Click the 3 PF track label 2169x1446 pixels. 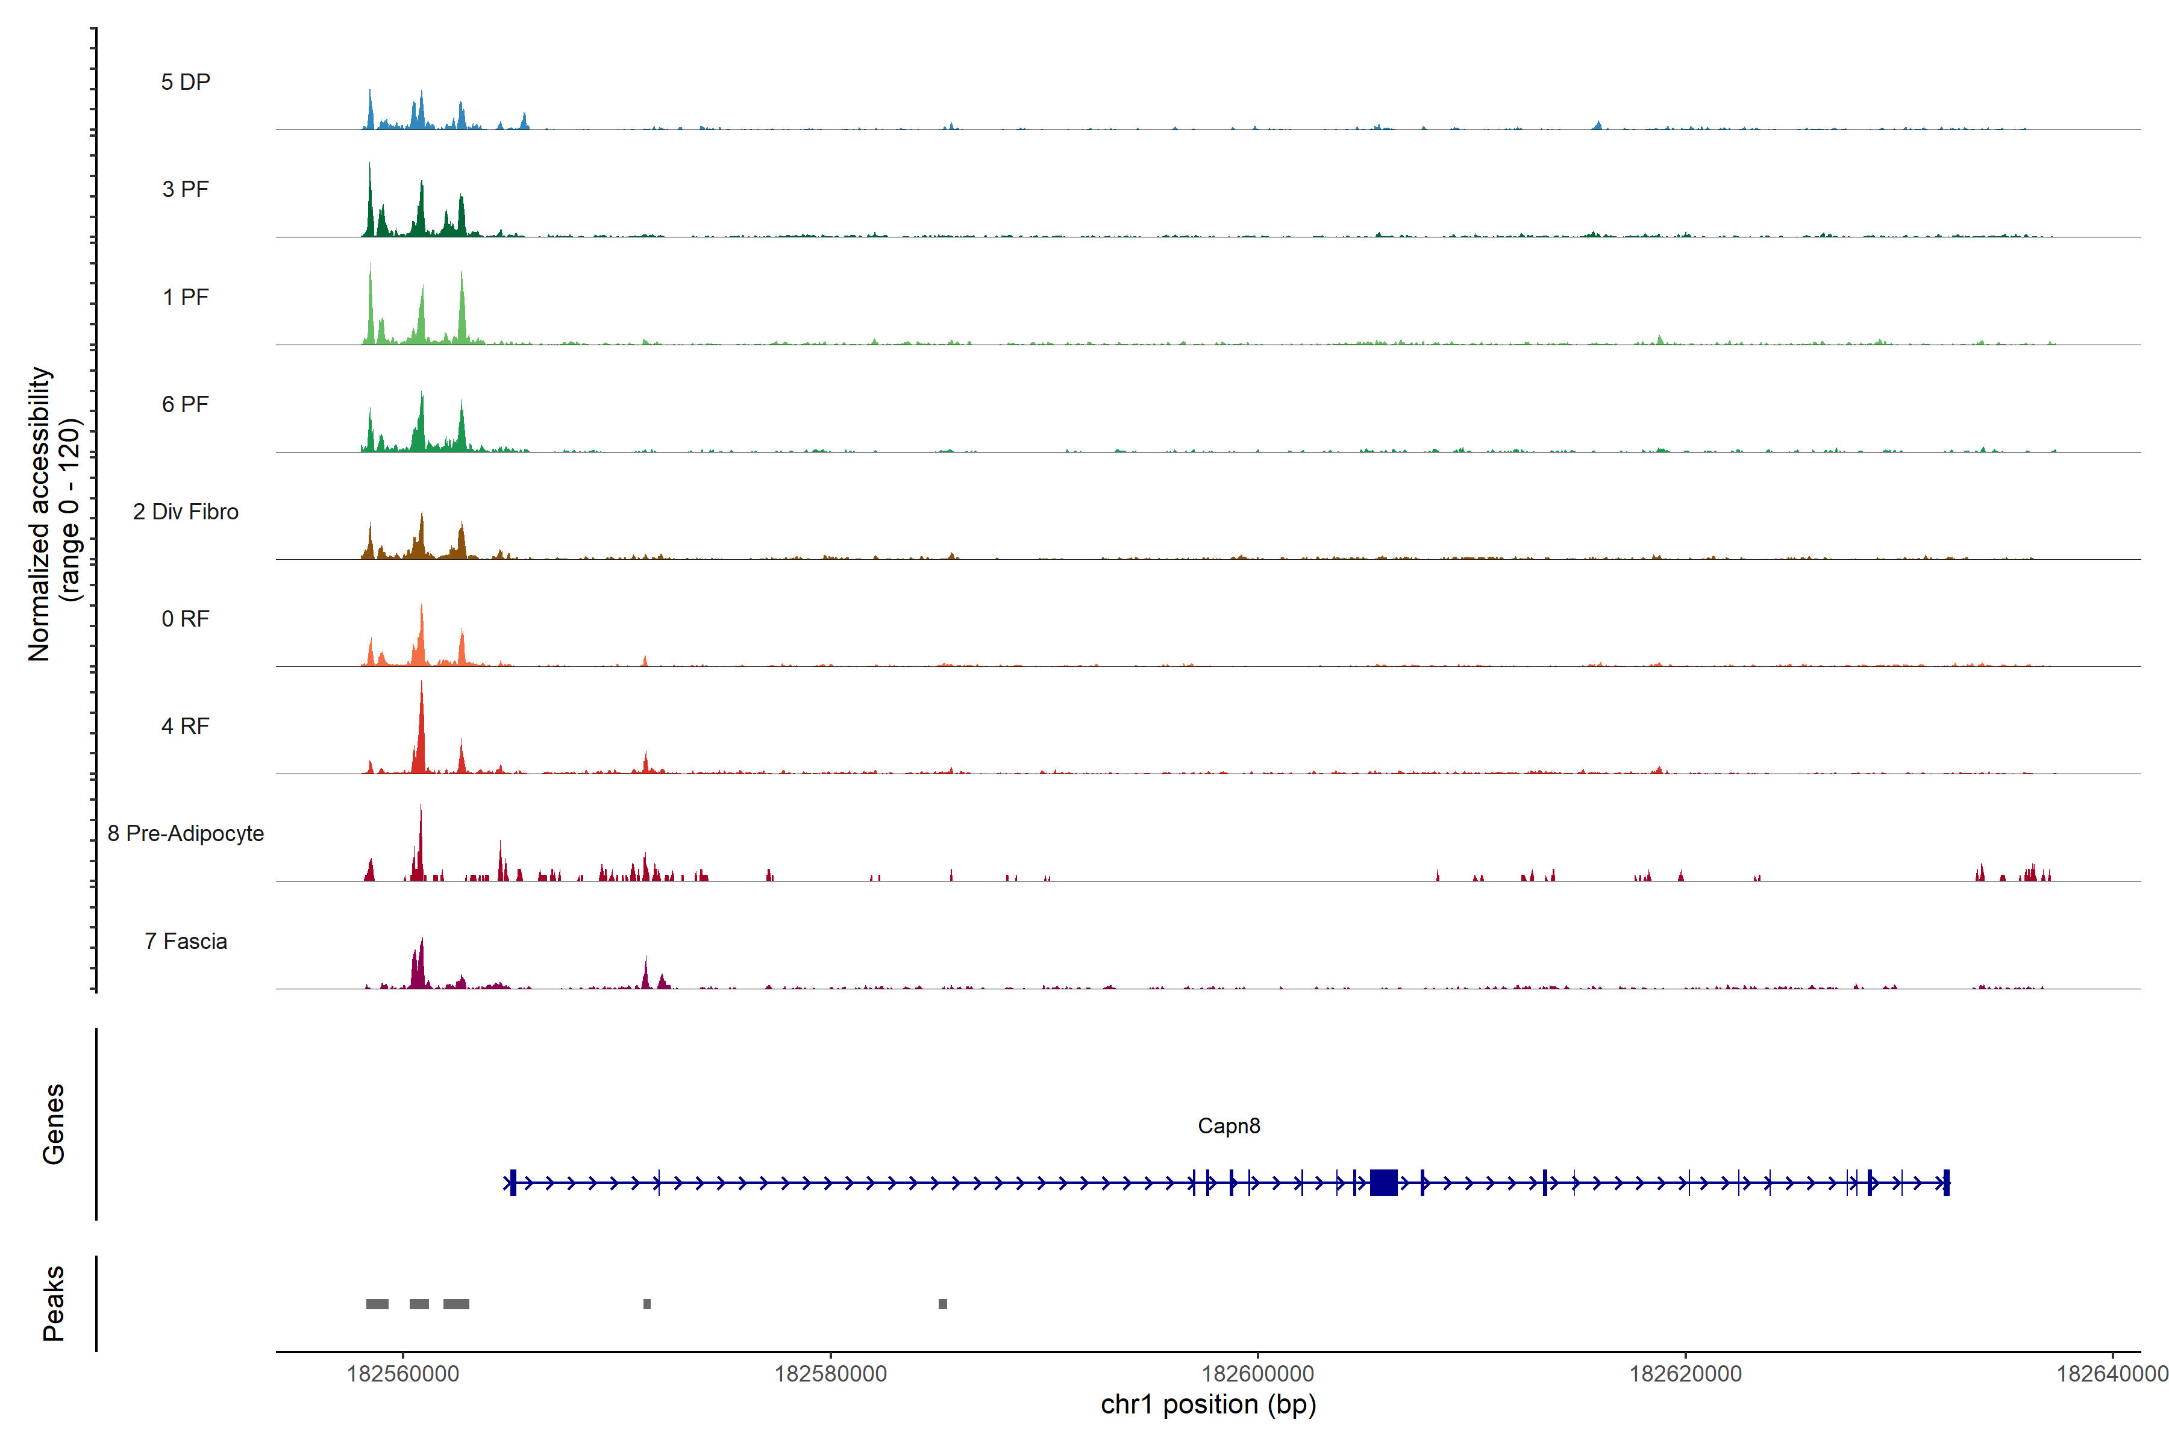(x=186, y=189)
